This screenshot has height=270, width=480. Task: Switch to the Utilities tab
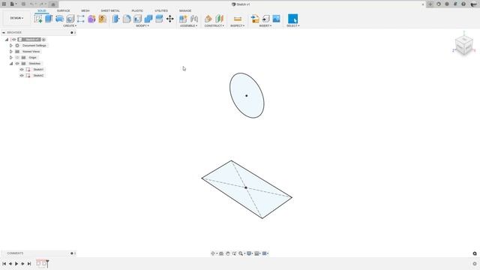coord(161,10)
